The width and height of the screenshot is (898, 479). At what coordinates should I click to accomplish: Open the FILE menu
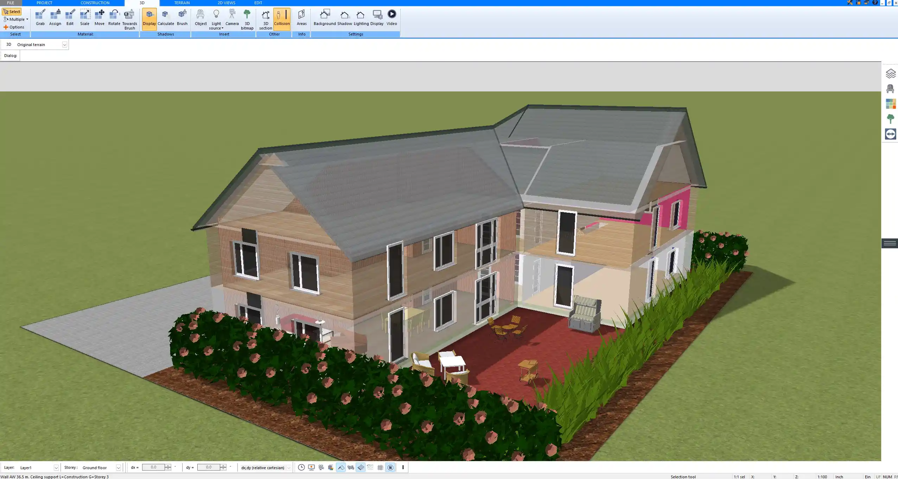[x=11, y=3]
